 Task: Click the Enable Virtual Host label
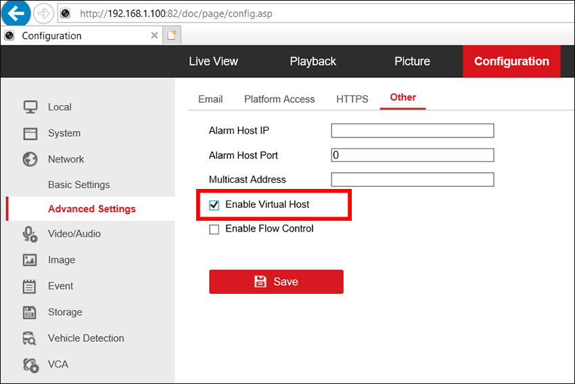click(x=267, y=205)
